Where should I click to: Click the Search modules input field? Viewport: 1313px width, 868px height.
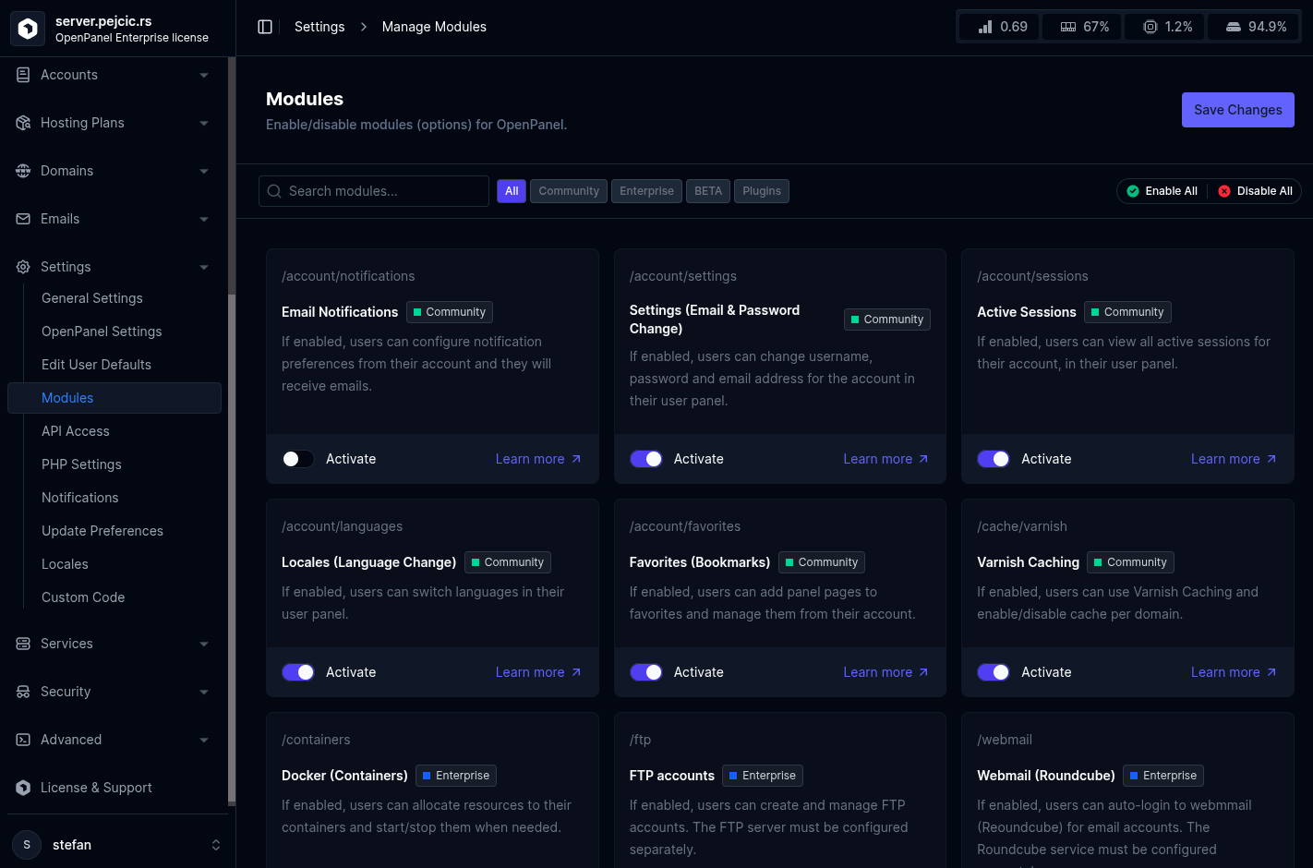click(374, 191)
